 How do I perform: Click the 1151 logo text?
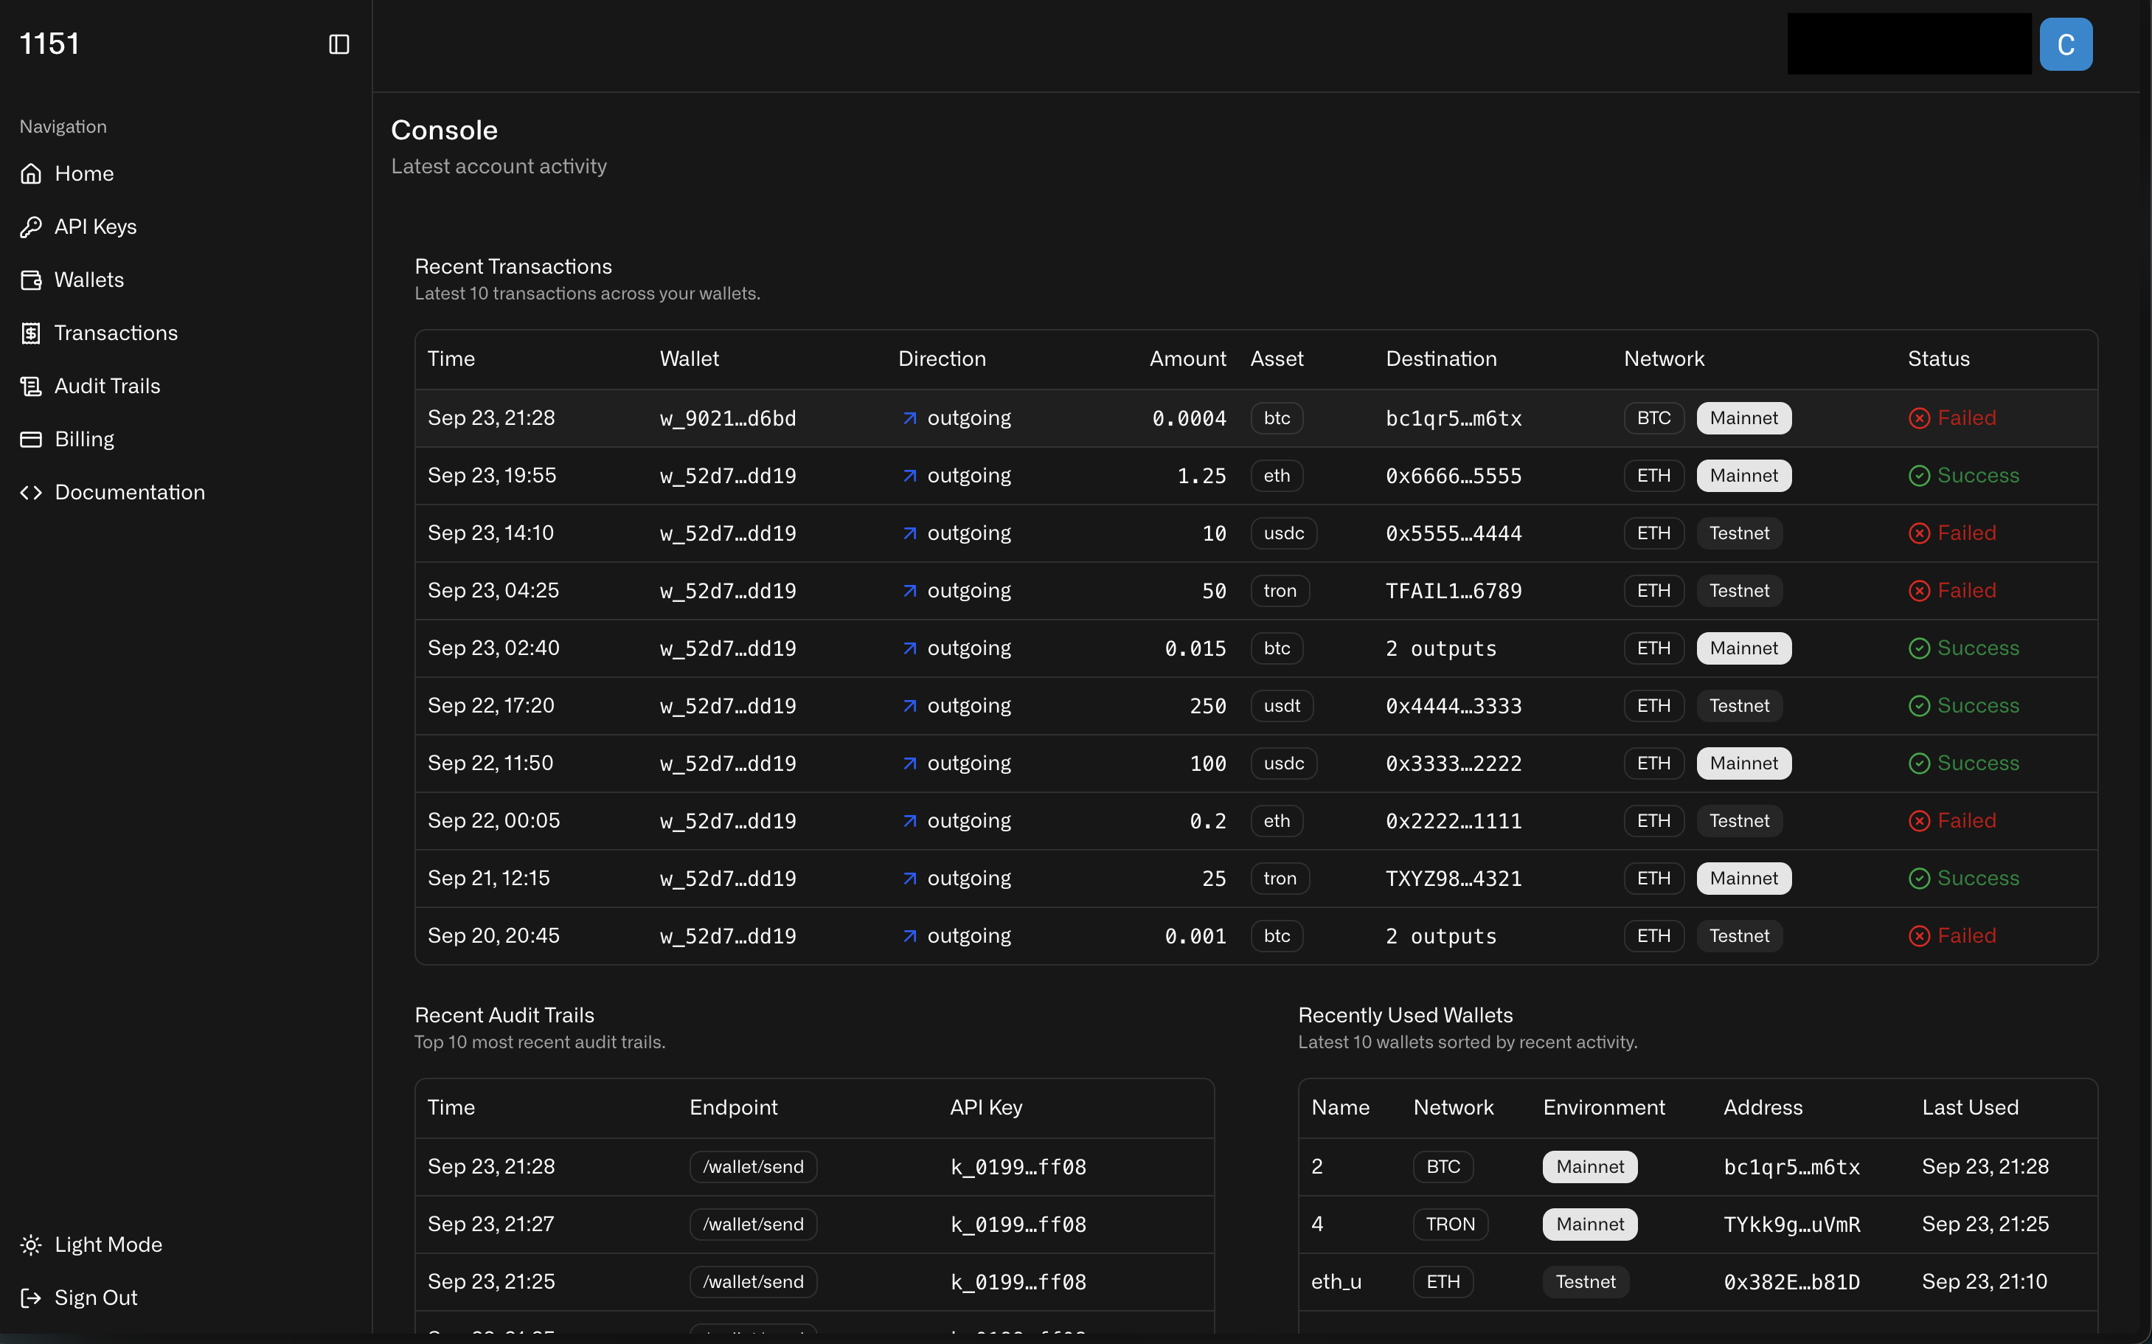49,44
